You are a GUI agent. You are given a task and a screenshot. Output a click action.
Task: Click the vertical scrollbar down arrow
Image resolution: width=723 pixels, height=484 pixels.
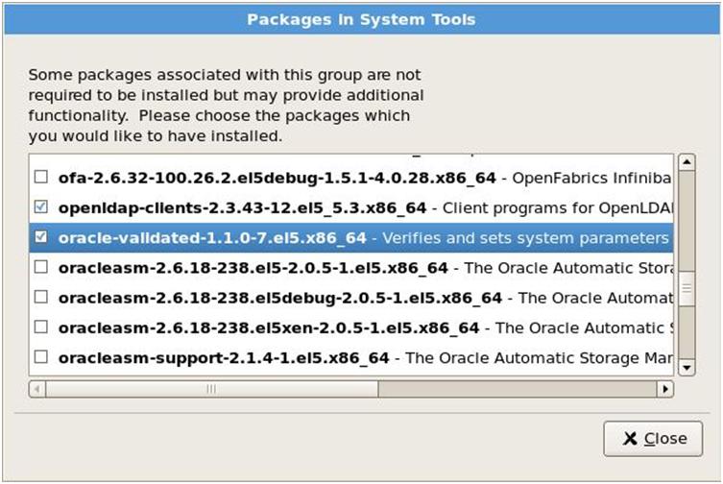687,368
